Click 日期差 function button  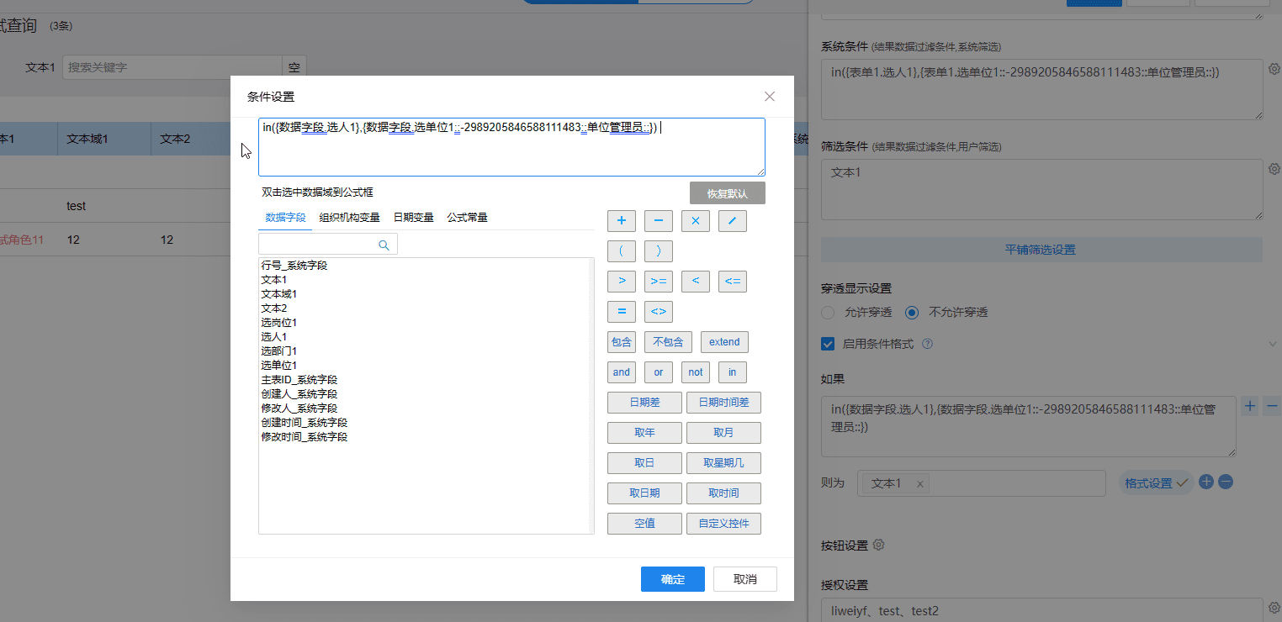(644, 403)
